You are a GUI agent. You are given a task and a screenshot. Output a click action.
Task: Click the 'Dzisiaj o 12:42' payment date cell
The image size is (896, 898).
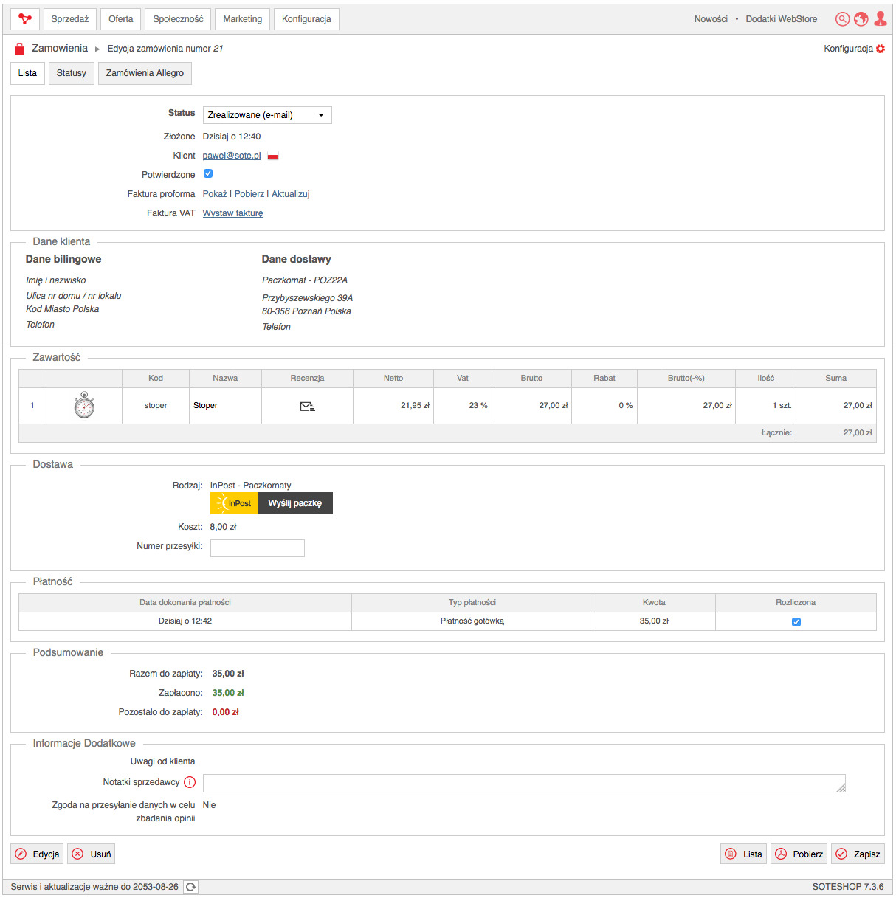pos(185,621)
